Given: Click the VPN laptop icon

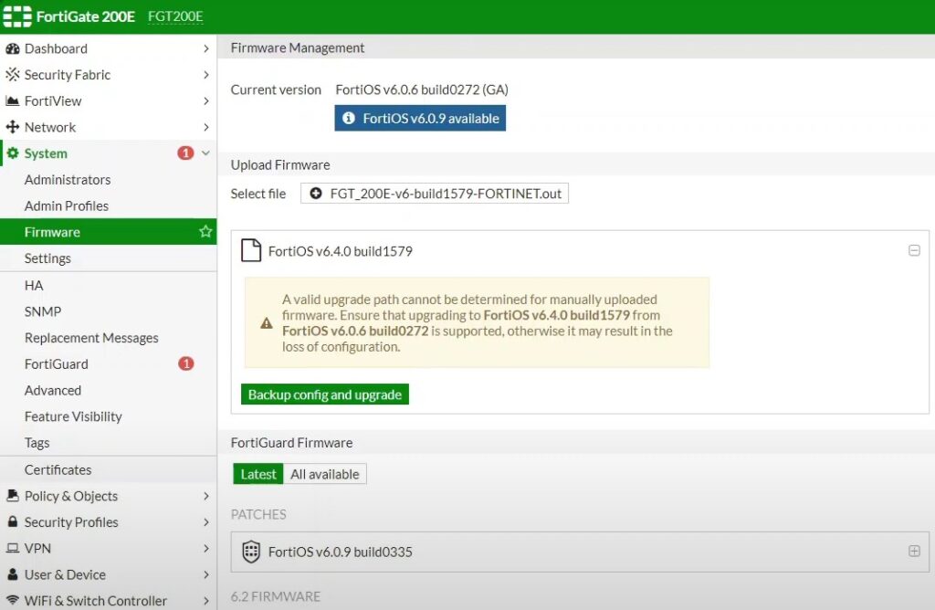Looking at the screenshot, I should (x=13, y=548).
